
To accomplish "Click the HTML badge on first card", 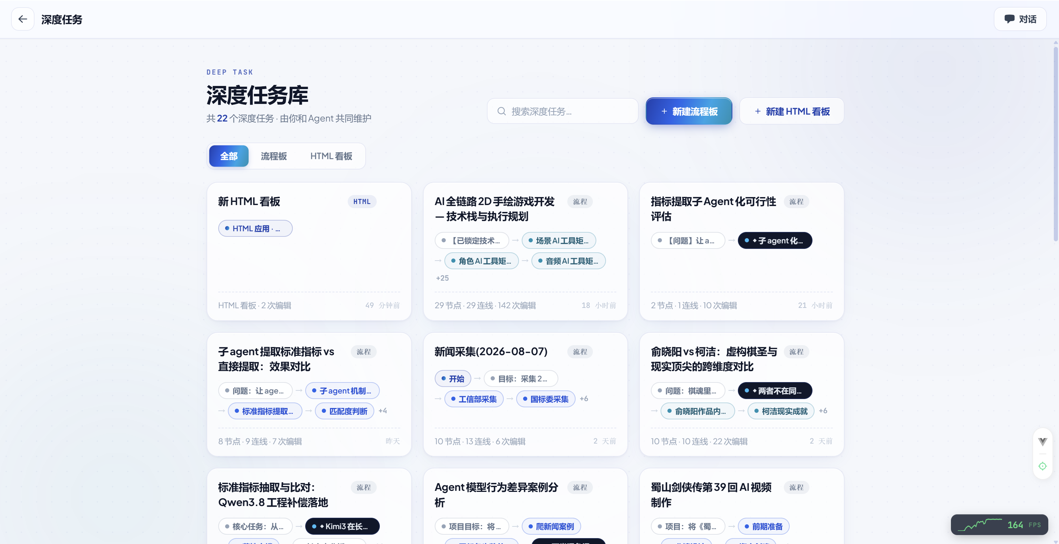I will pyautogui.click(x=362, y=202).
